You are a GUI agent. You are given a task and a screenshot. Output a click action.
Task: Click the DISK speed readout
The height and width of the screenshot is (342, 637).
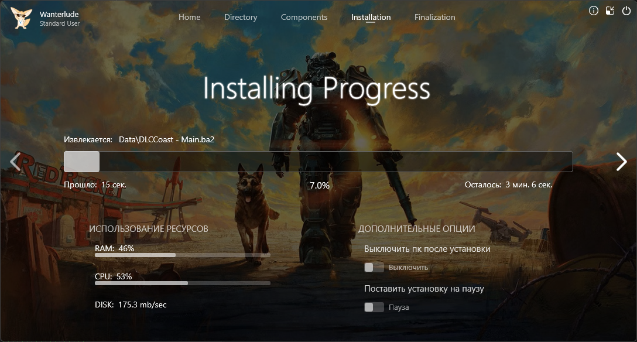(131, 305)
